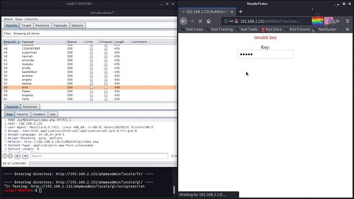Open a new Firefox tab
354x199 pixels.
point(241,12)
